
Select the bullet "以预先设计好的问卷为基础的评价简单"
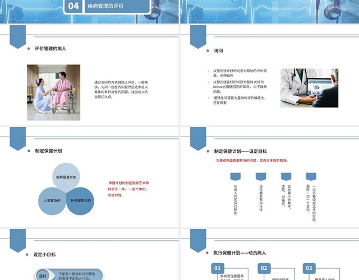[240, 73]
